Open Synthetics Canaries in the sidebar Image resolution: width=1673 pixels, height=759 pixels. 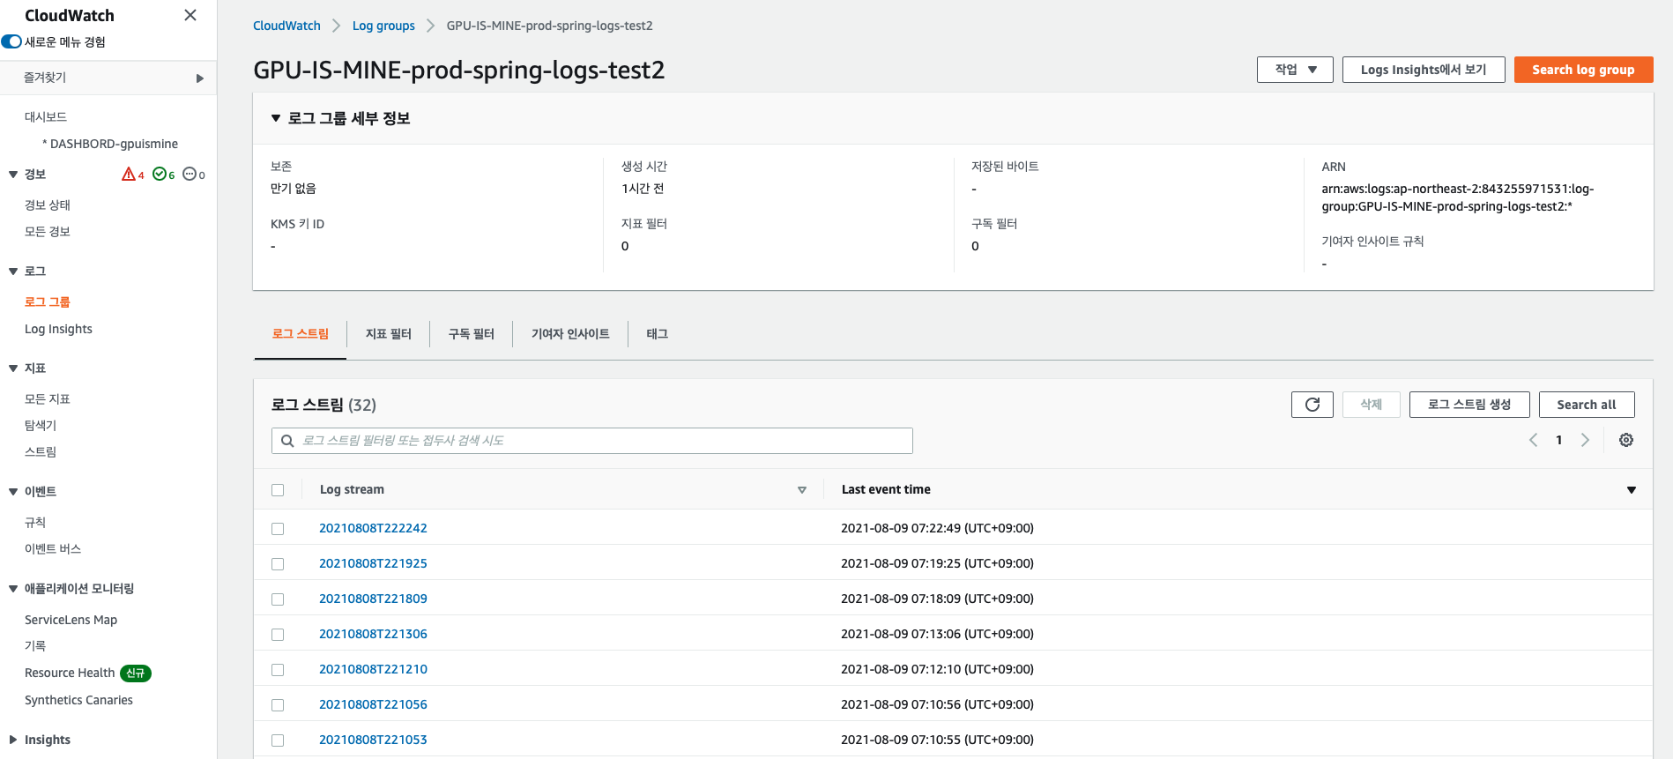78,700
